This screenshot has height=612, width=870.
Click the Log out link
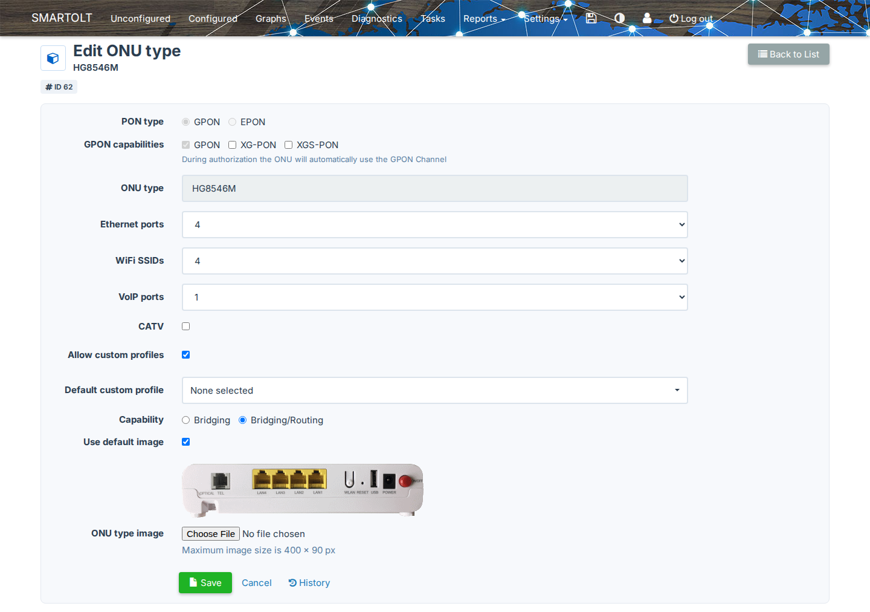691,19
